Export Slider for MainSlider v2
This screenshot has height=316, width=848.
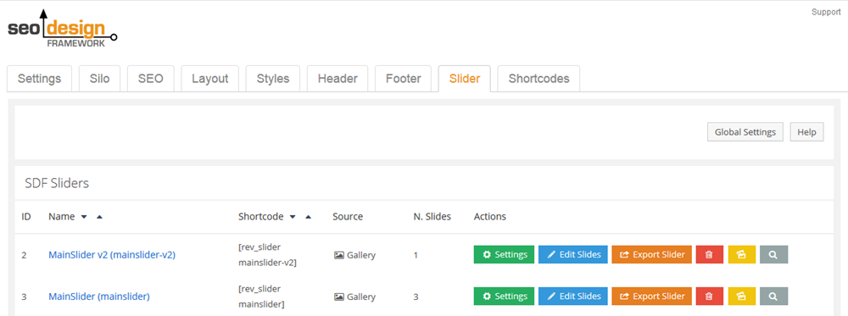click(651, 254)
